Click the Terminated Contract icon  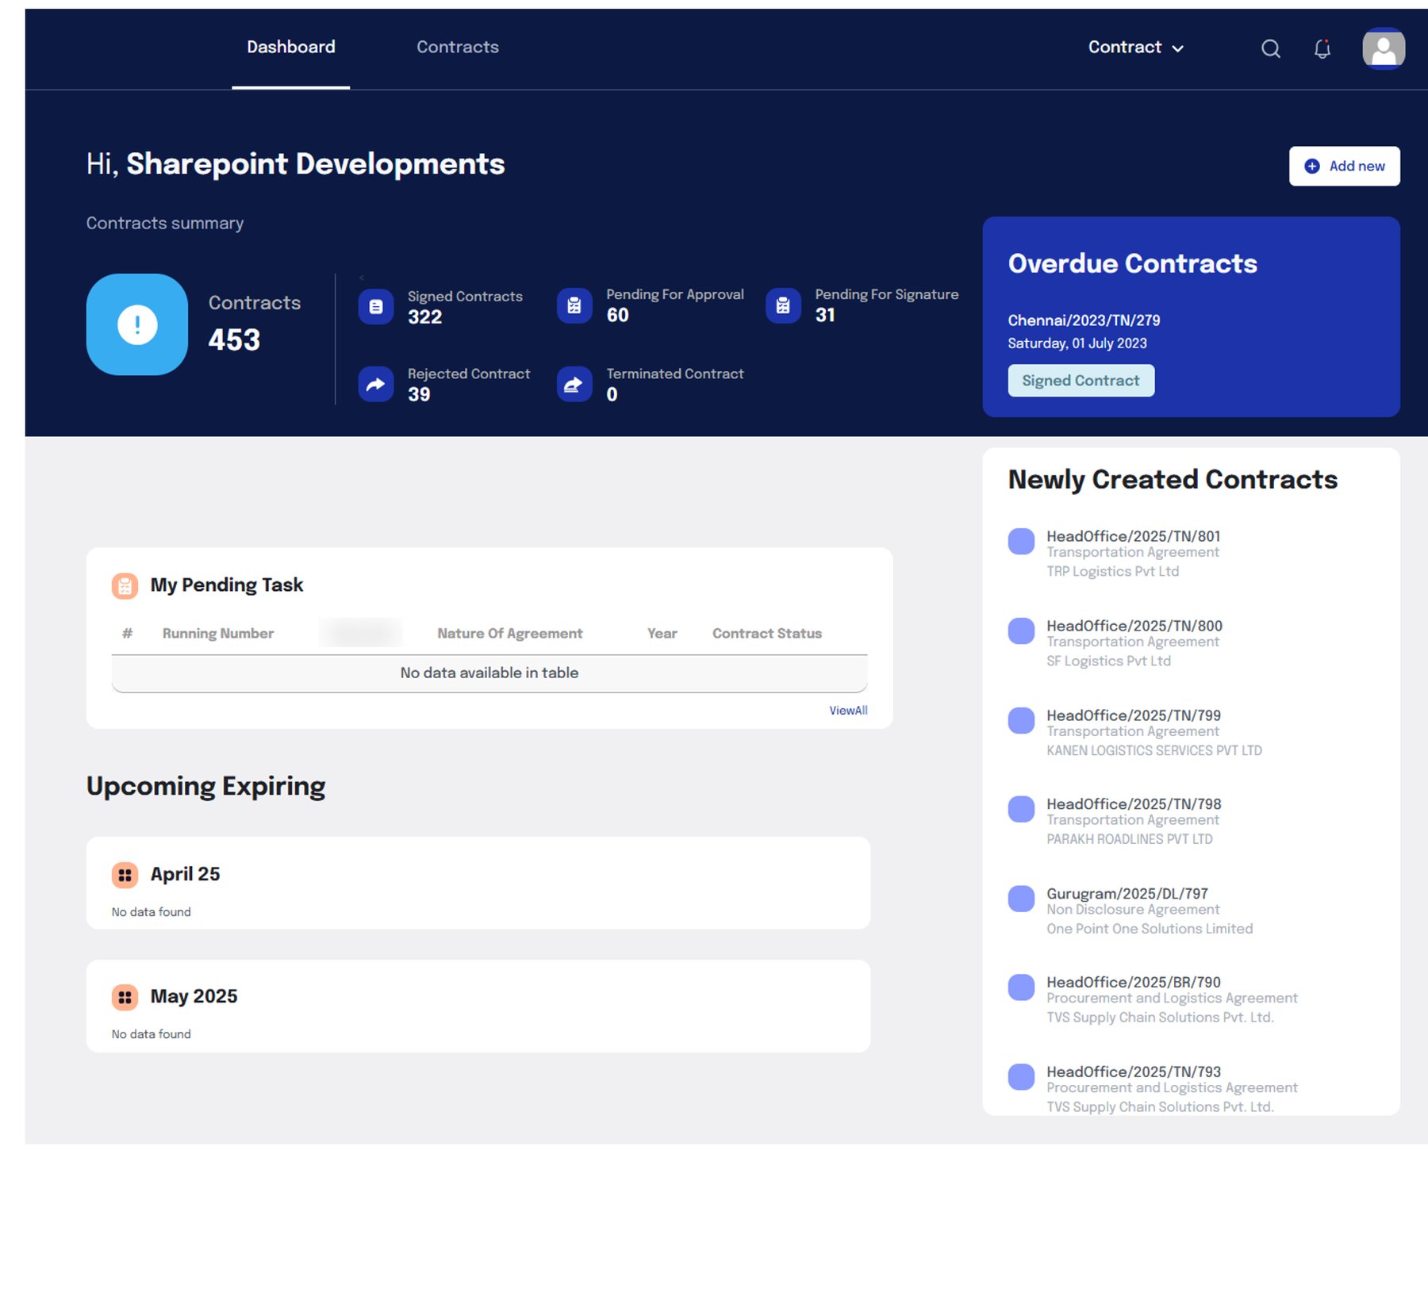574,384
